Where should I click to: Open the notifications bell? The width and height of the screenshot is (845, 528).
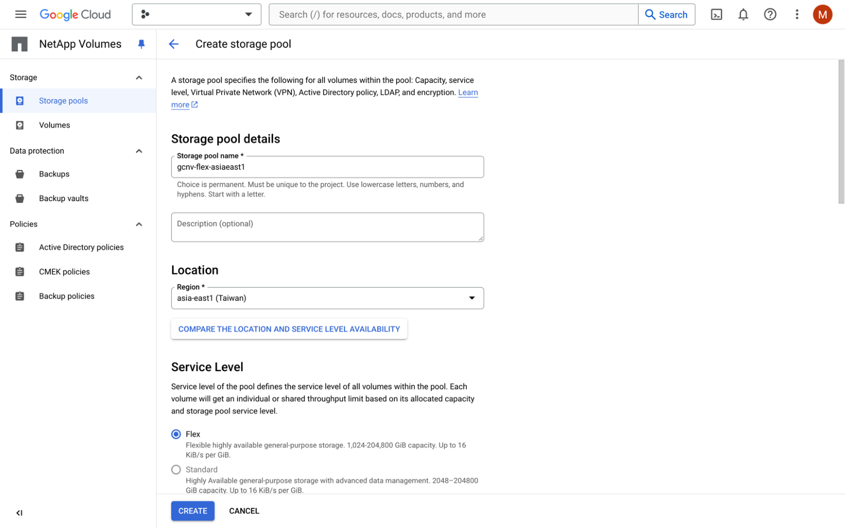click(x=743, y=14)
